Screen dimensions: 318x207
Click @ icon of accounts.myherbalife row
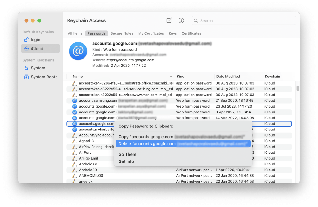point(75,129)
